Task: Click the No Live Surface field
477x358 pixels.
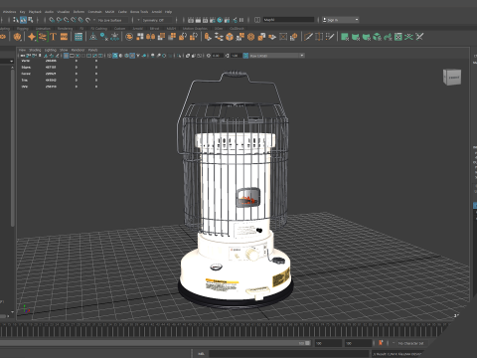Action: [x=112, y=20]
